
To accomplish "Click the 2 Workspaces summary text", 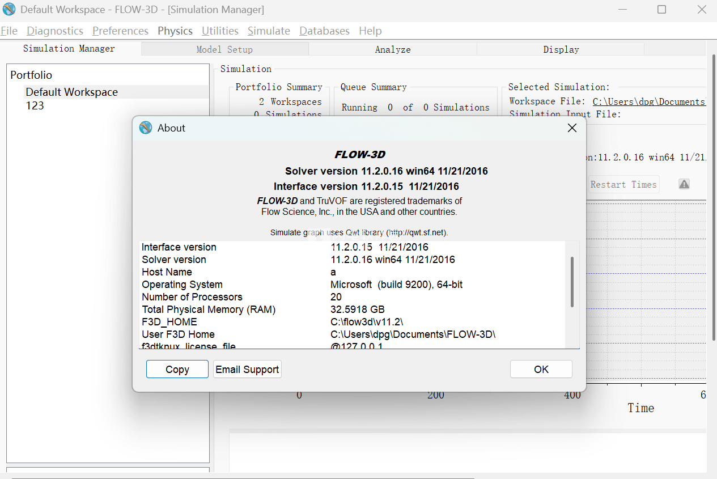I will [x=290, y=102].
